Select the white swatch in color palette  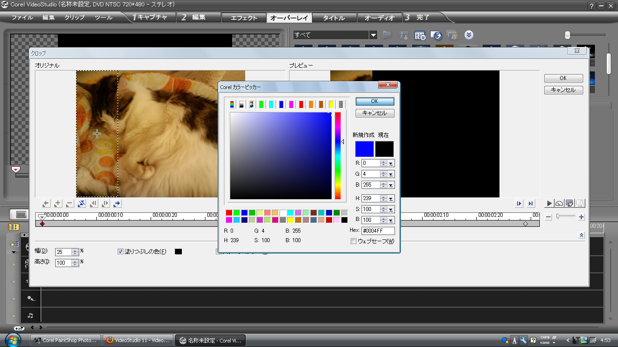(x=283, y=213)
